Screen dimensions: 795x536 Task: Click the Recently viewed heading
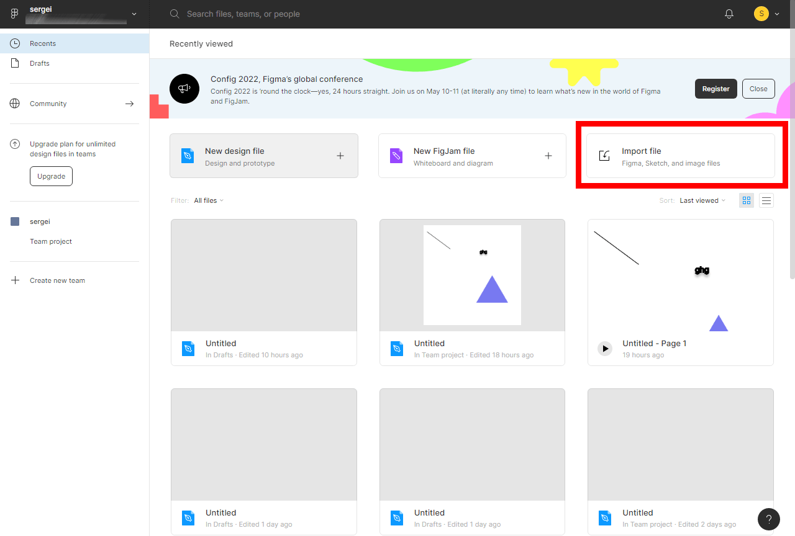(x=201, y=43)
